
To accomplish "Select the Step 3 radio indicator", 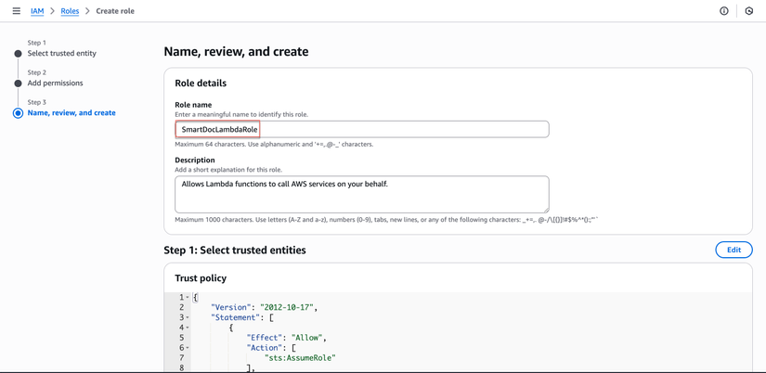I will tap(18, 113).
